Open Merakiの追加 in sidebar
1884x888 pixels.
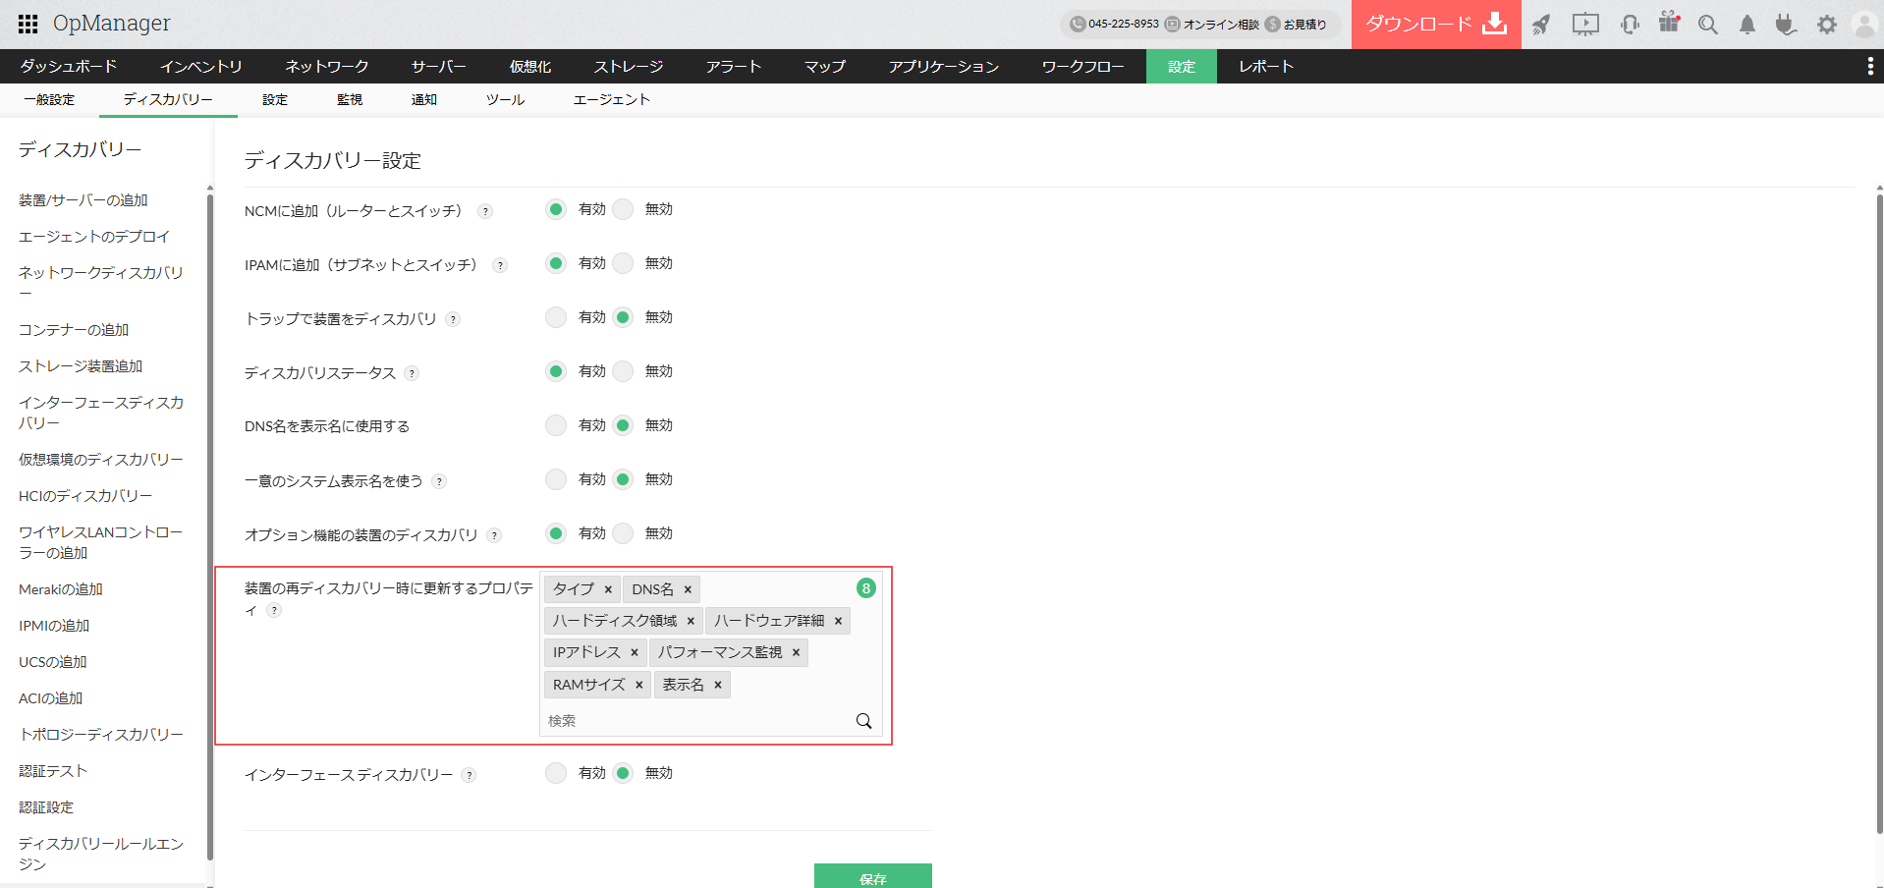[x=61, y=589]
